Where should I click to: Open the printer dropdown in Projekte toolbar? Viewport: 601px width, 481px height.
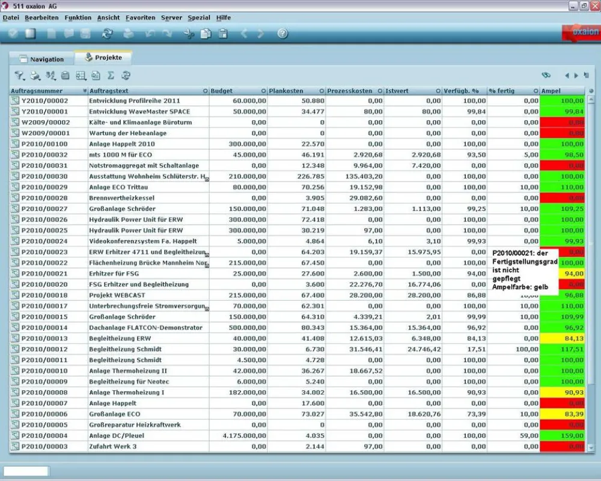click(35, 76)
